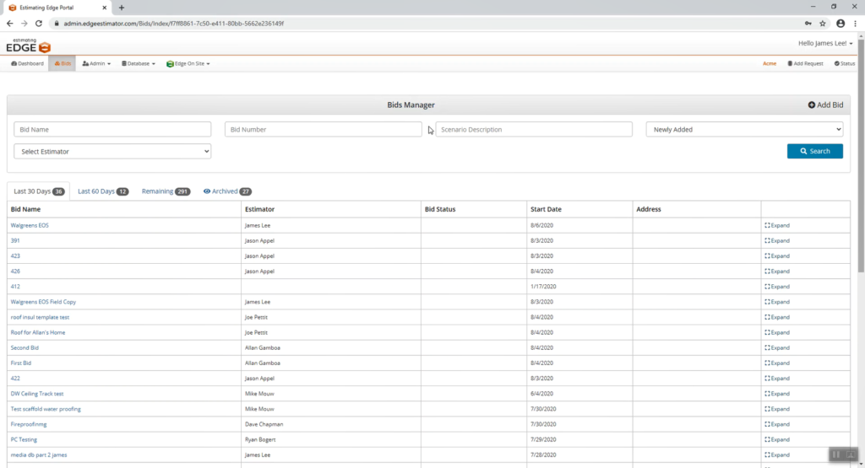Click the browser back arrow
Screen dimensions: 865x468
click(x=9, y=23)
